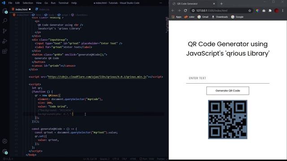View site information icon in address bar
The height and width of the screenshot is (161, 287).
[193, 11]
